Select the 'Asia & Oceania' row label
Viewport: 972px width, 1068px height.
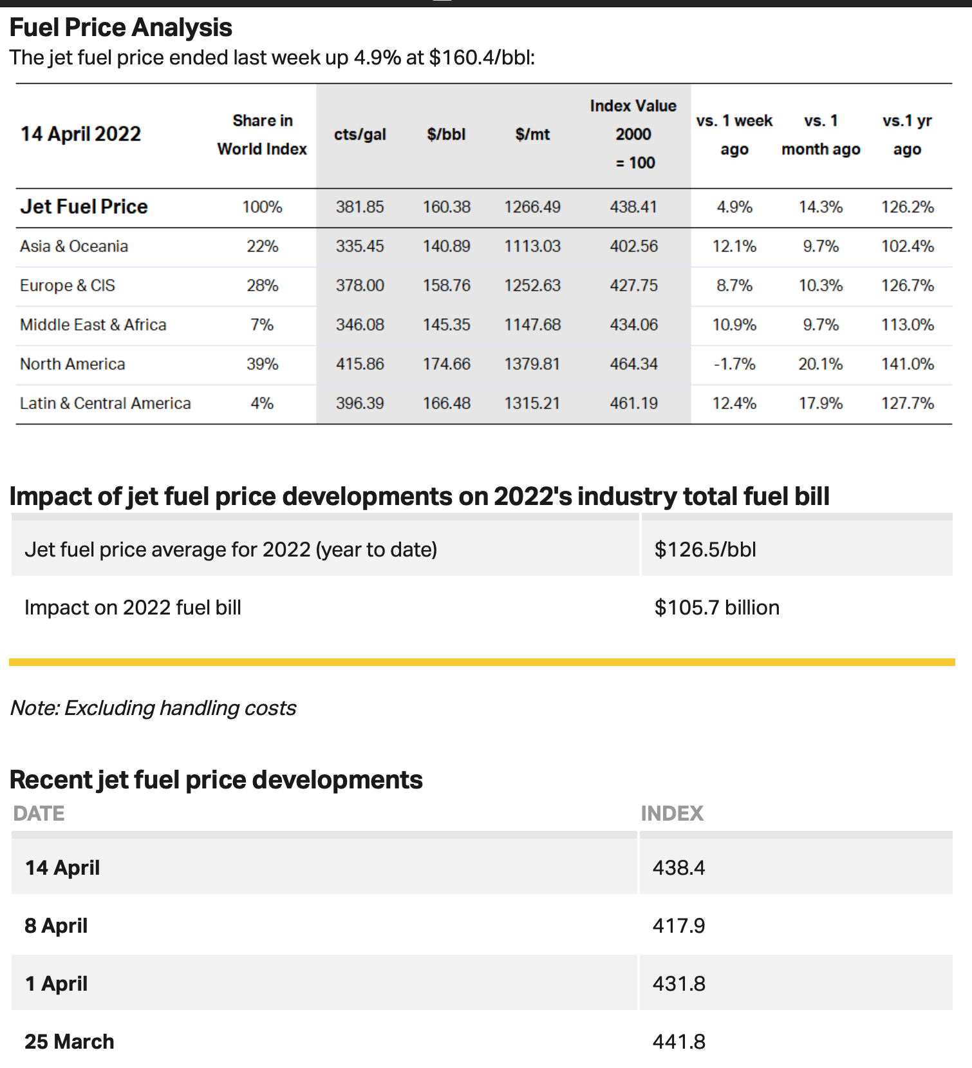[x=74, y=246]
